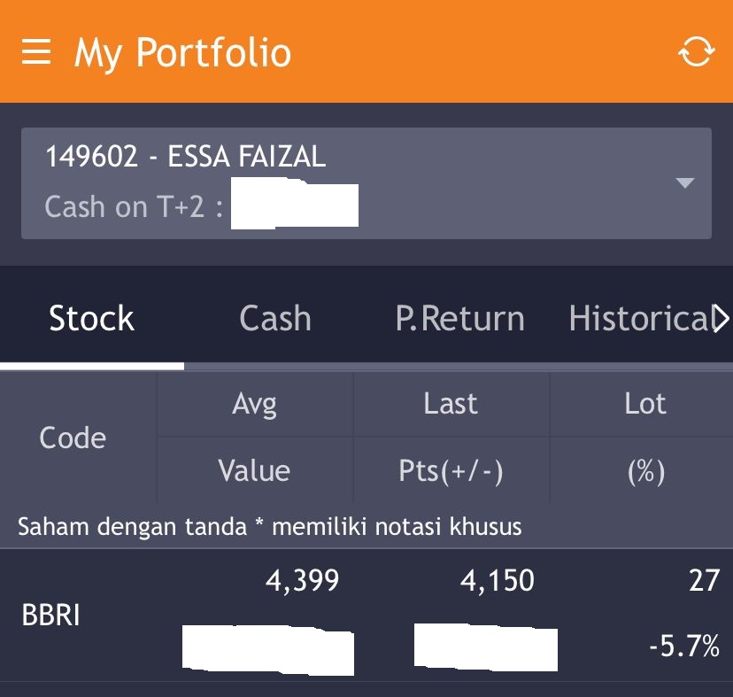The height and width of the screenshot is (697, 733).
Task: Open the account selector panel
Action: click(x=366, y=183)
